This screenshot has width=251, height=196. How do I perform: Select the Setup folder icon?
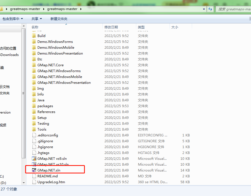click(x=34, y=118)
